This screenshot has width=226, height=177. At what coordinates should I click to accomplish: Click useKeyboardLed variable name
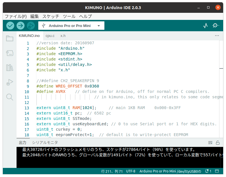coord(89,124)
